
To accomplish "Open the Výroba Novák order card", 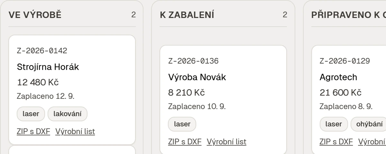I will tap(223, 100).
